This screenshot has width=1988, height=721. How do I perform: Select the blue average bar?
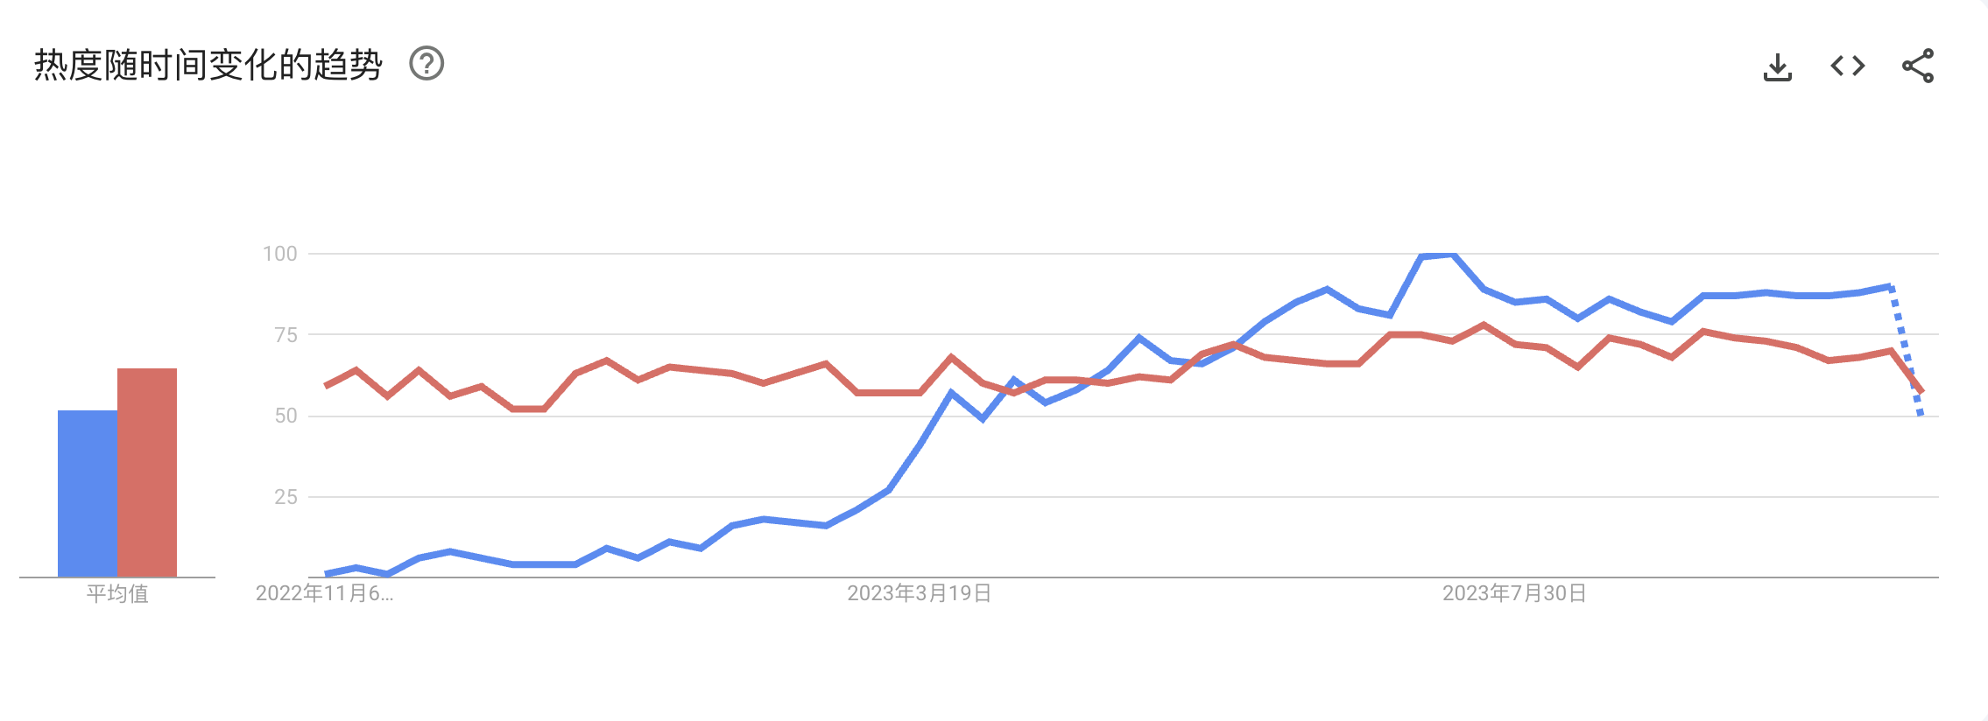pos(88,493)
